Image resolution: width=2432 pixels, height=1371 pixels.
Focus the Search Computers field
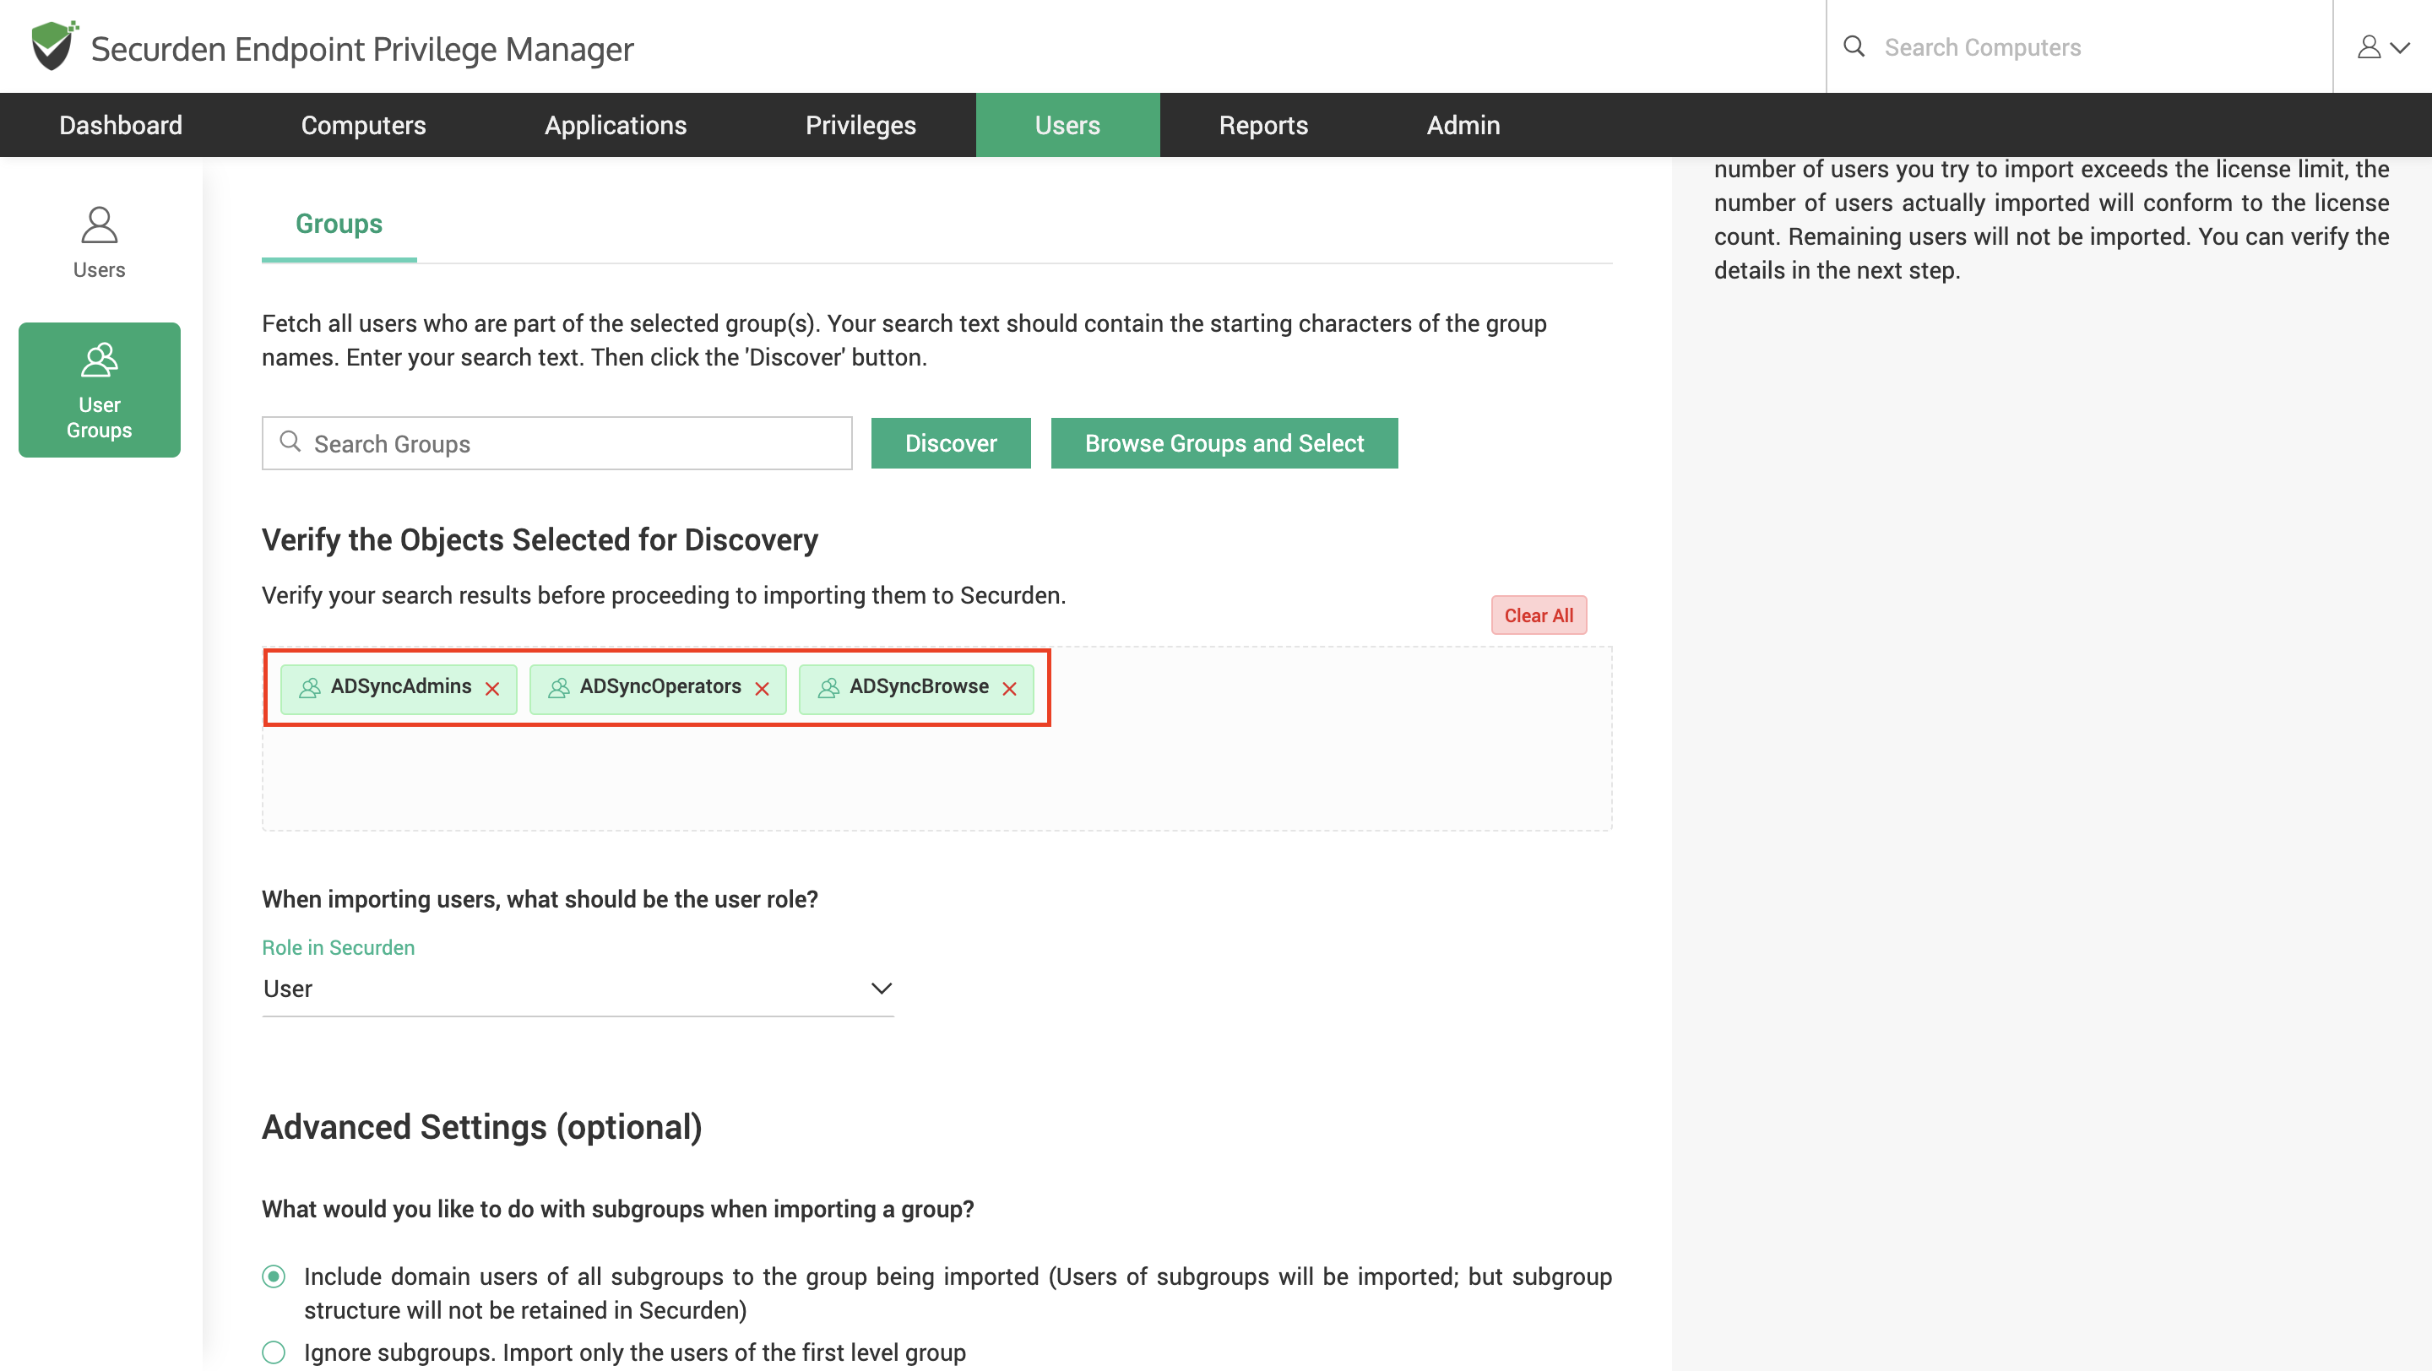[x=2080, y=46]
